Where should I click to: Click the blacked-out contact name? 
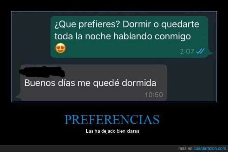[42, 72]
